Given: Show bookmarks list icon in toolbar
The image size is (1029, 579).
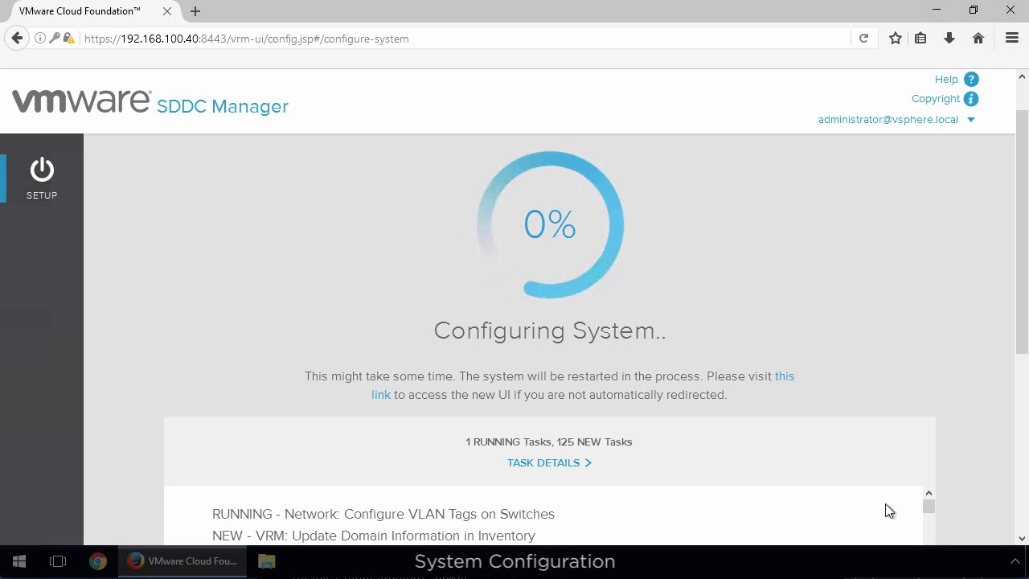Looking at the screenshot, I should tap(921, 39).
